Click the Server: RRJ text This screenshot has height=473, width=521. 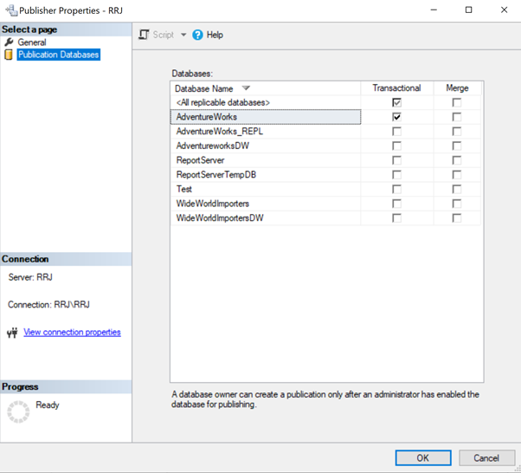(x=30, y=277)
